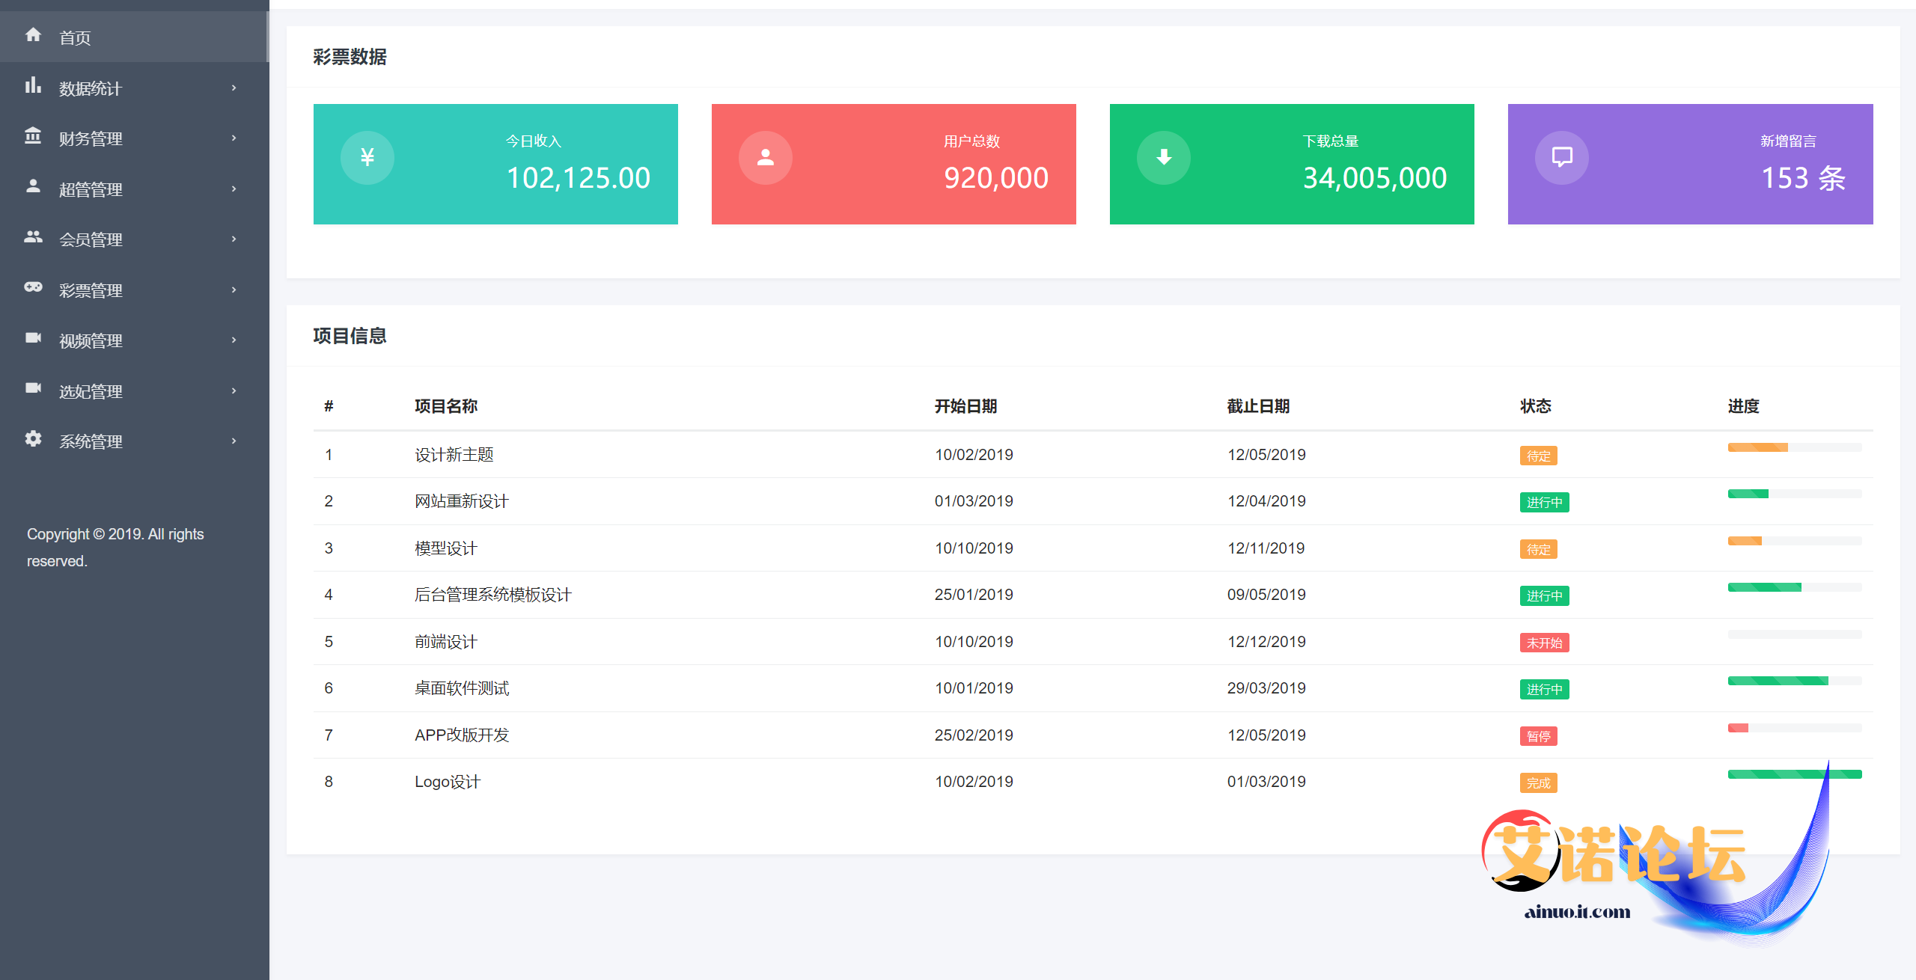This screenshot has height=980, width=1916.
Task: Expand the 财务管理 chevron
Action: click(234, 138)
